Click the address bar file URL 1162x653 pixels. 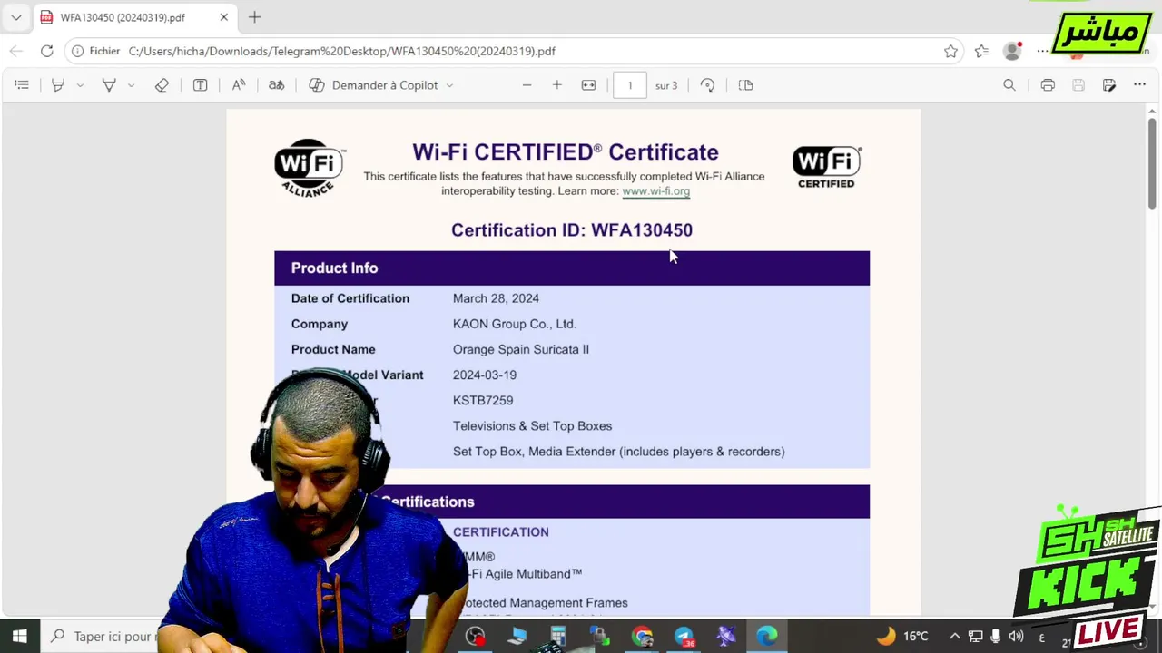coord(341,51)
